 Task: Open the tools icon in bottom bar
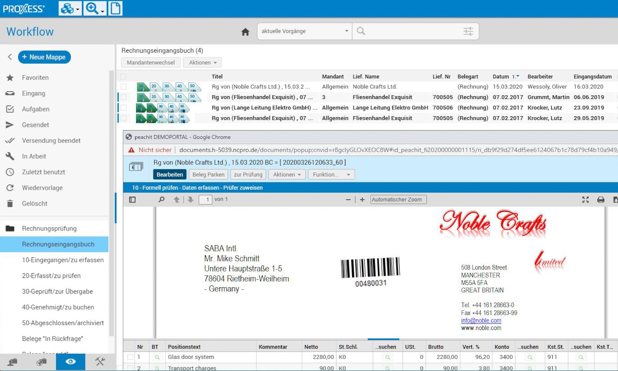pos(100,362)
